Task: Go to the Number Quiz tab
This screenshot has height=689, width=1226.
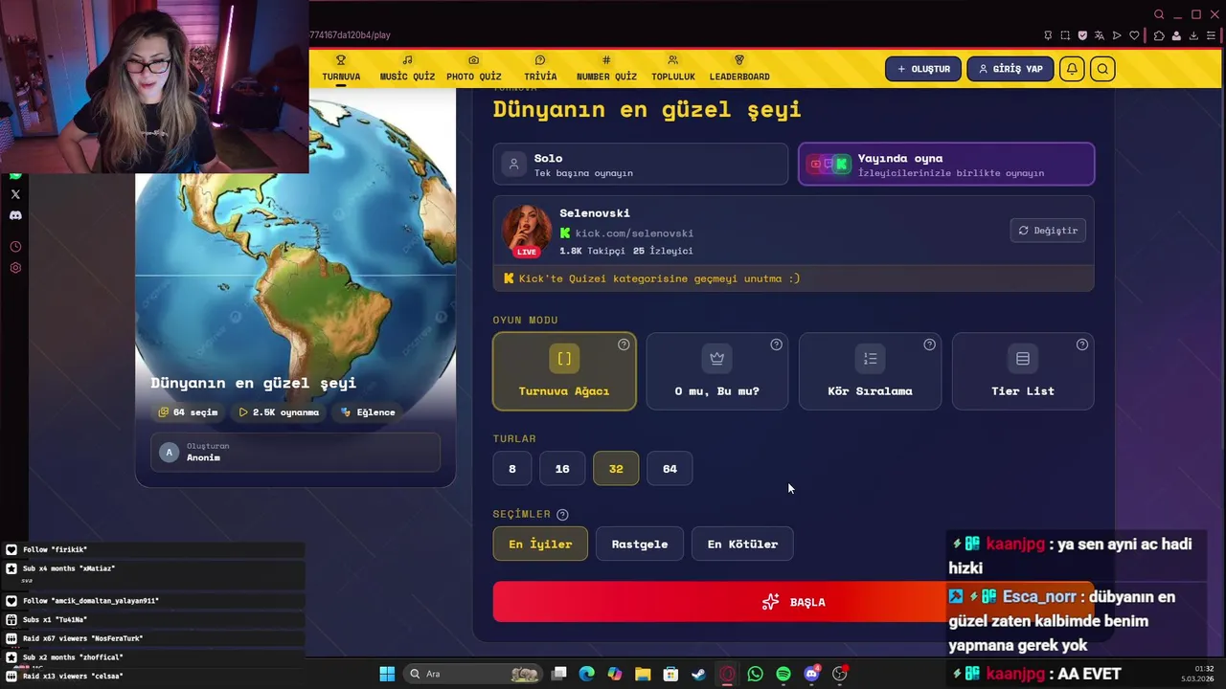Action: pos(606,69)
